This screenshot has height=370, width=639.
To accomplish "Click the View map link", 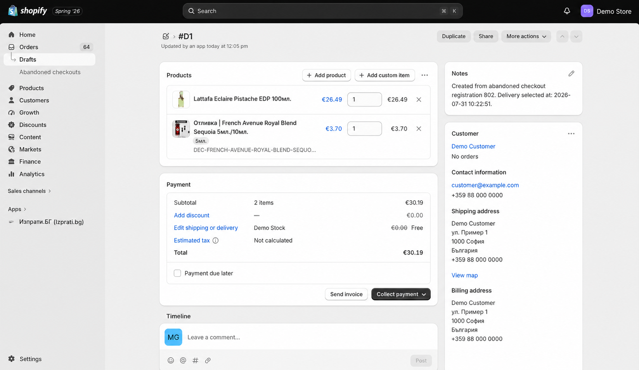I will click(x=464, y=275).
